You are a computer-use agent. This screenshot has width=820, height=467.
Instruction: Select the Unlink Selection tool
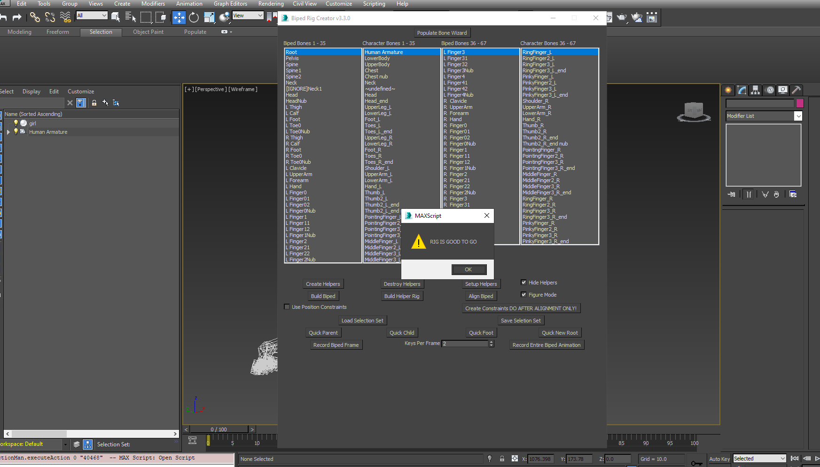[50, 17]
